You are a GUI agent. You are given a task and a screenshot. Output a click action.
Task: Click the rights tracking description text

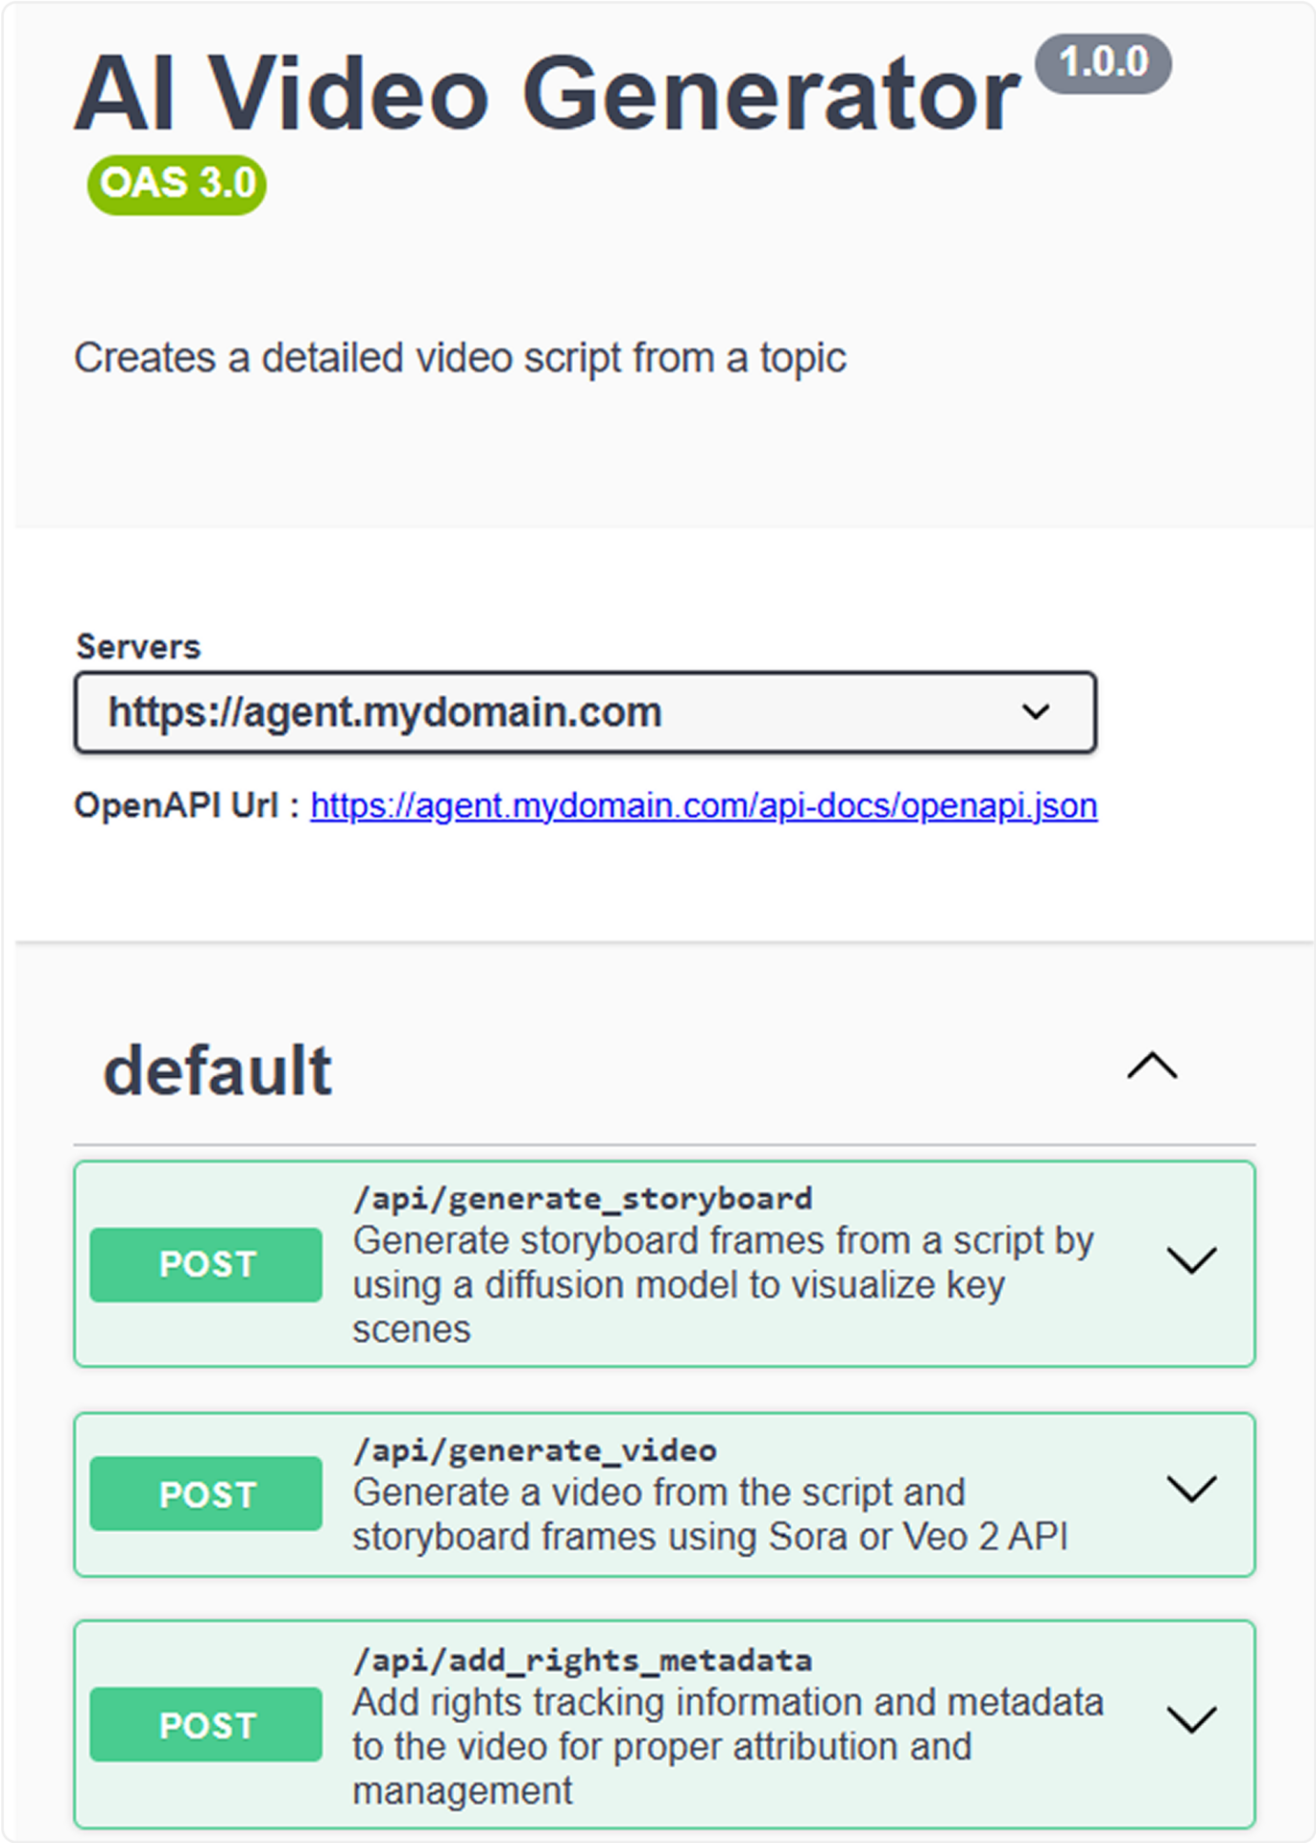(728, 1747)
